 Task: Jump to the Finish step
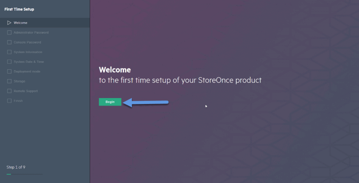(x=18, y=101)
